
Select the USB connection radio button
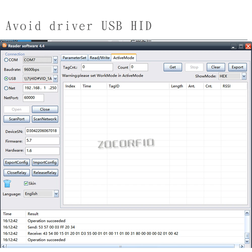pyautogui.click(x=6, y=78)
